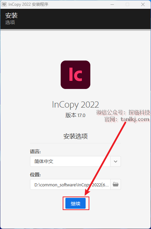
Task: Open the 简体中文 language combo box
Action: coord(75,161)
